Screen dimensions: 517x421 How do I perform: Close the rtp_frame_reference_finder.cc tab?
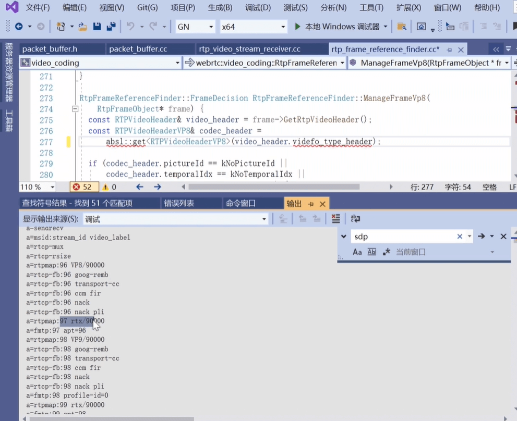pos(461,49)
